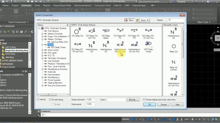Open the Reports ribbon tab
Image resolution: width=220 pixels, height=123 pixels.
click(46, 5)
